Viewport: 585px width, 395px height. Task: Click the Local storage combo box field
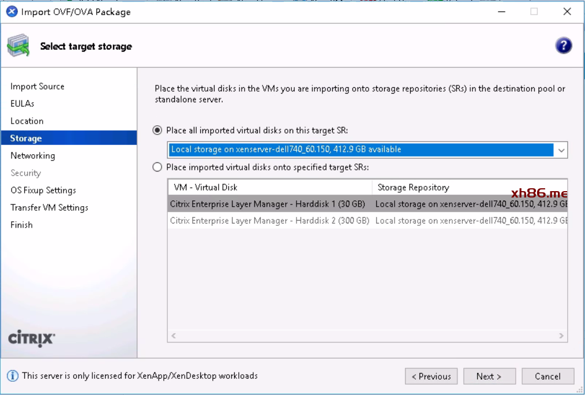[x=361, y=150]
